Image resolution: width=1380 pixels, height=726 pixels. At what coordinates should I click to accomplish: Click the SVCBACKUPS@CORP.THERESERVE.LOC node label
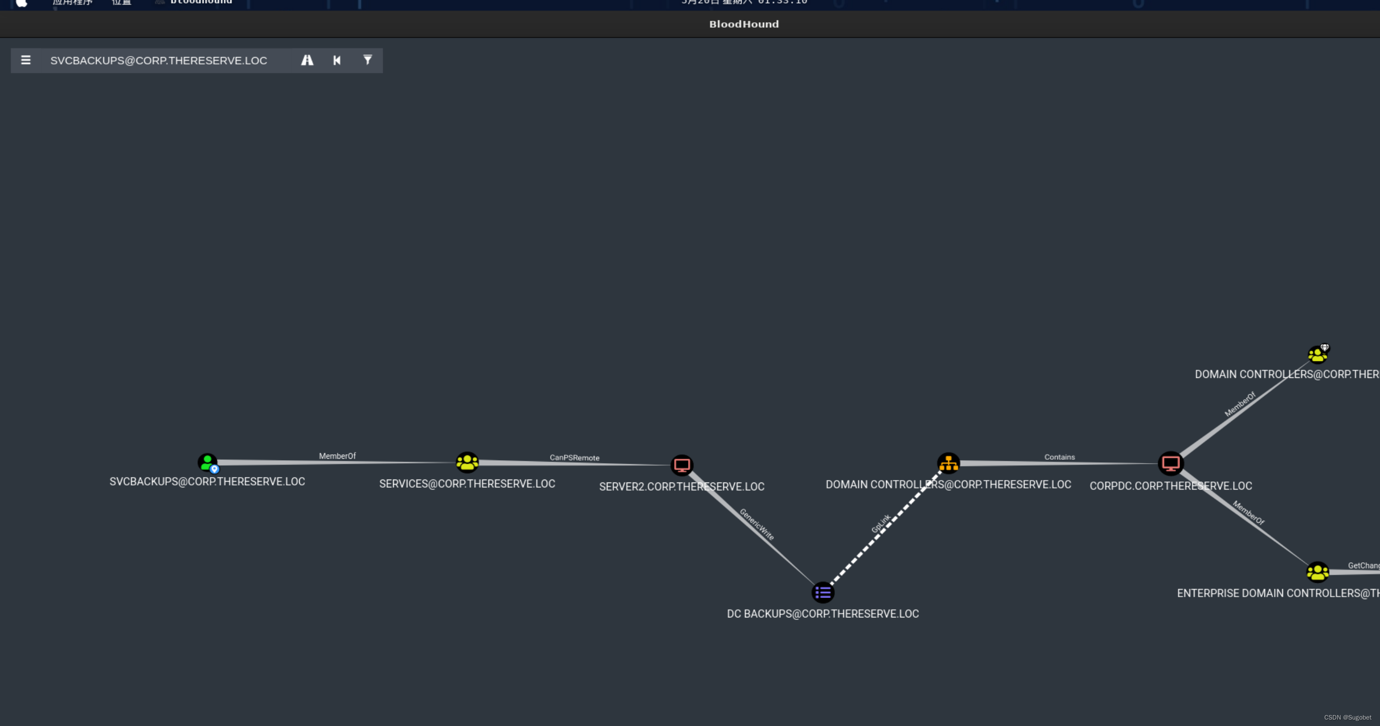tap(207, 482)
